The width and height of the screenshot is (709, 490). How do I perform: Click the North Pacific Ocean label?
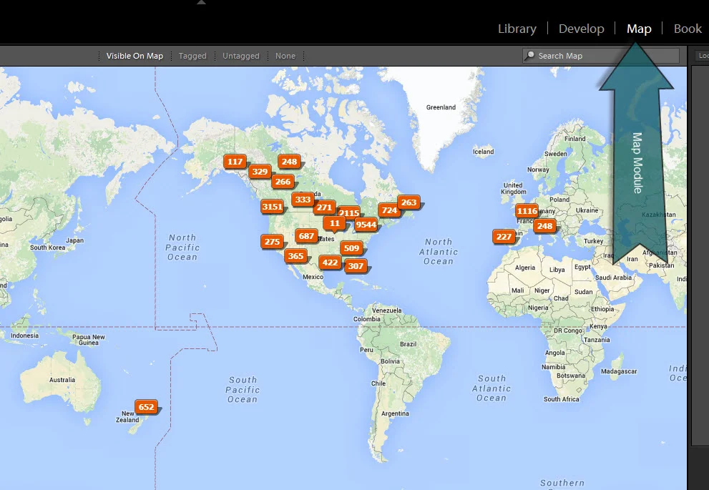click(182, 248)
